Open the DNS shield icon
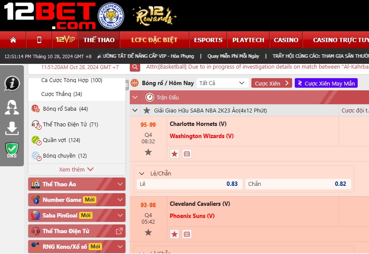 tap(12, 150)
